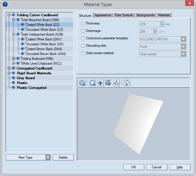Open the FOLDING CARTON template dropdown
The height and width of the screenshot is (176, 196).
click(x=183, y=39)
